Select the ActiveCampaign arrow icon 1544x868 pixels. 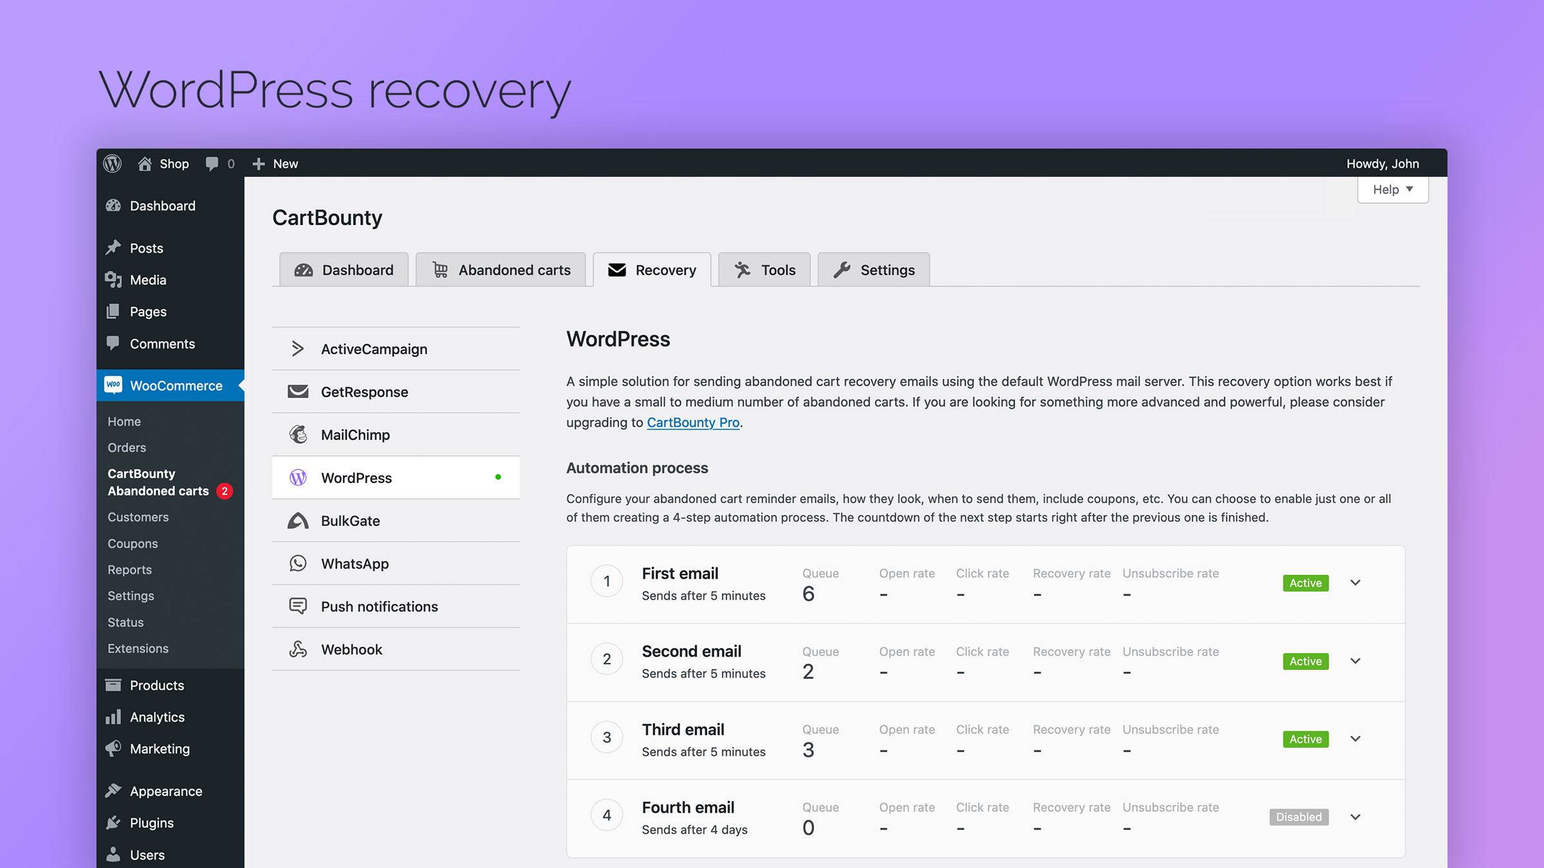point(298,348)
